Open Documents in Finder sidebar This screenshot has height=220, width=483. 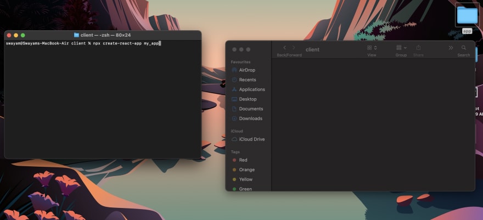[x=248, y=109]
